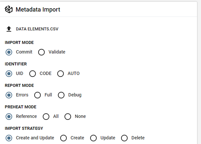Set identifier to AUTO
The width and height of the screenshot is (201, 144).
(61, 74)
